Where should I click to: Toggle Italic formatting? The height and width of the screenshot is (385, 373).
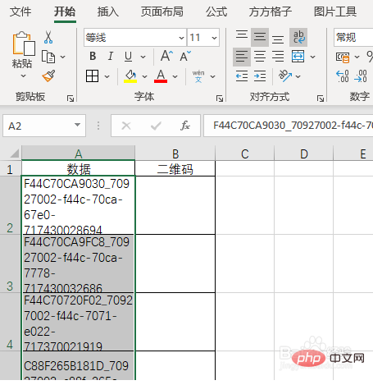(111, 57)
